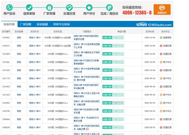Click the 厂家受理 clipboard icon
The width and height of the screenshot is (189, 135).
pos(49,8)
